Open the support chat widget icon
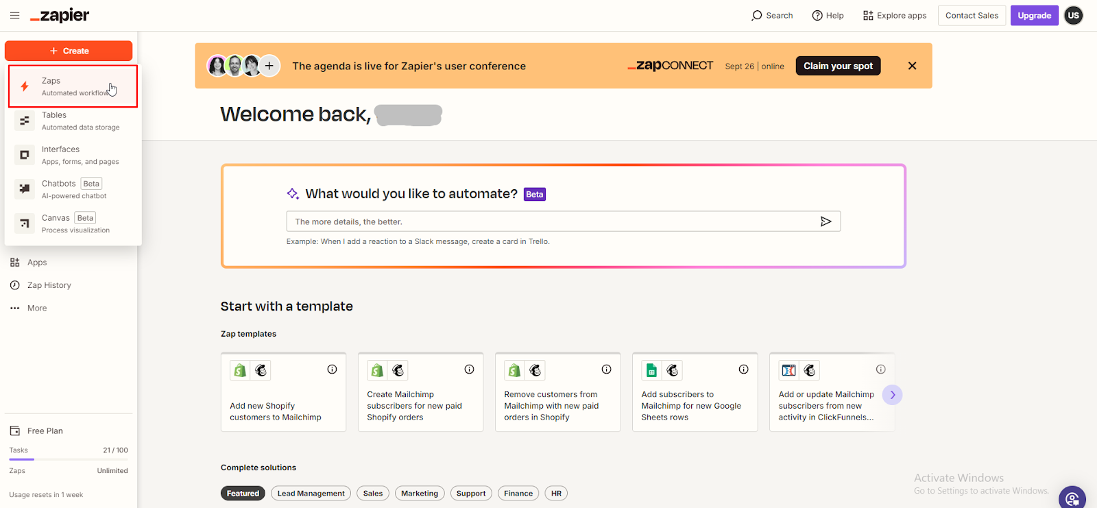This screenshot has height=508, width=1097. 1072,498
